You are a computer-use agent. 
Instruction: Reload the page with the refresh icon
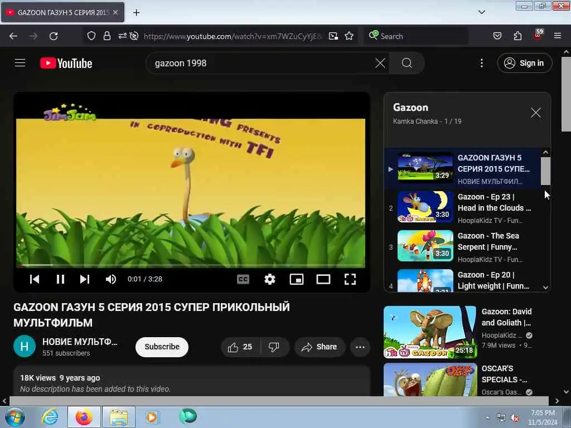click(x=54, y=36)
